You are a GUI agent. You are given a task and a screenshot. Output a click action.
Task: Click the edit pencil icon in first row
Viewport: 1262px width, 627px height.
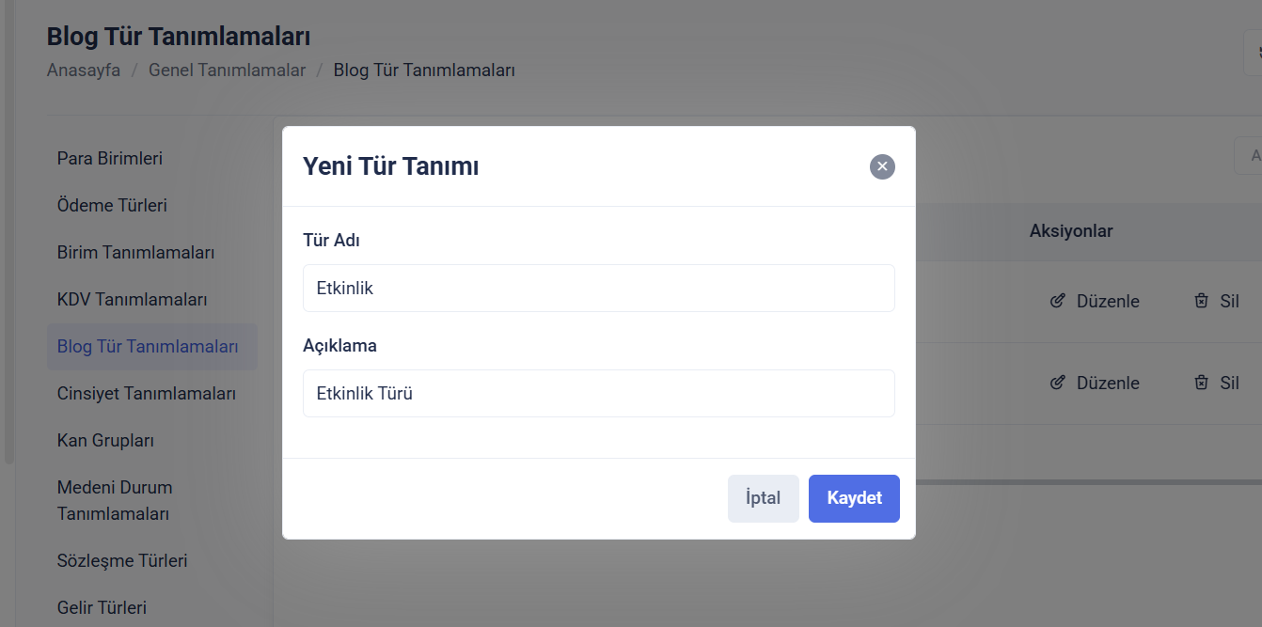pos(1058,301)
